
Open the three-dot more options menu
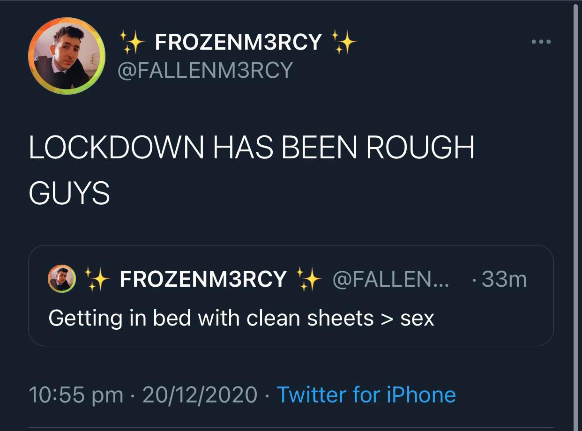click(541, 42)
